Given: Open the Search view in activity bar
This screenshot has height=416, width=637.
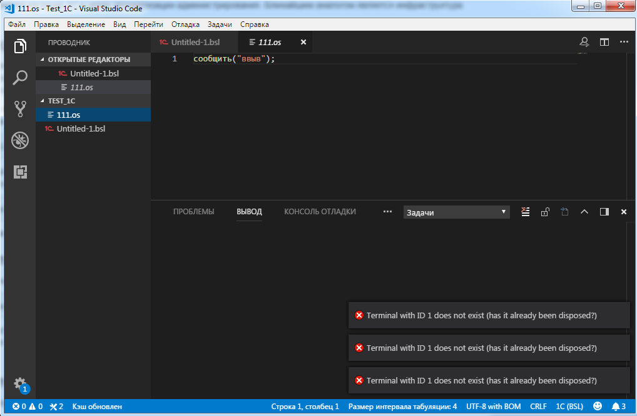Looking at the screenshot, I should pyautogui.click(x=20, y=77).
